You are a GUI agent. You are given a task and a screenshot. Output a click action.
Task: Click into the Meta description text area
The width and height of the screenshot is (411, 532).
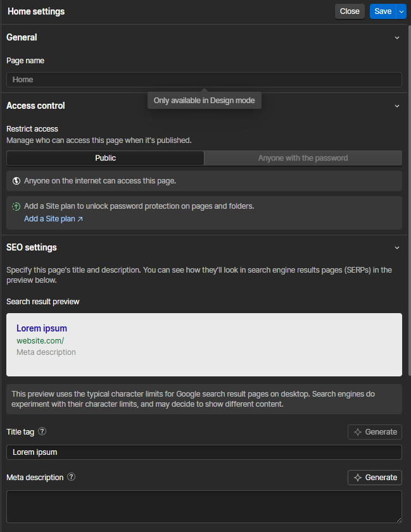pyautogui.click(x=204, y=507)
